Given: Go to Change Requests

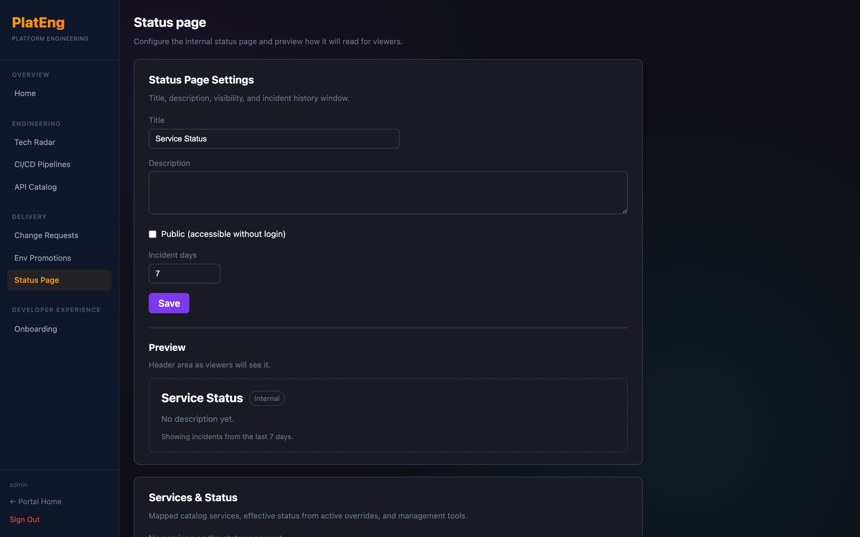Looking at the screenshot, I should [46, 235].
